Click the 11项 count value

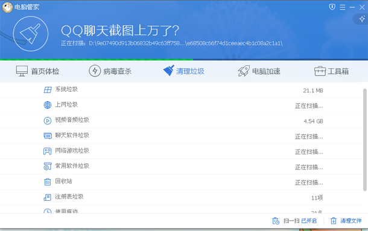(317, 198)
